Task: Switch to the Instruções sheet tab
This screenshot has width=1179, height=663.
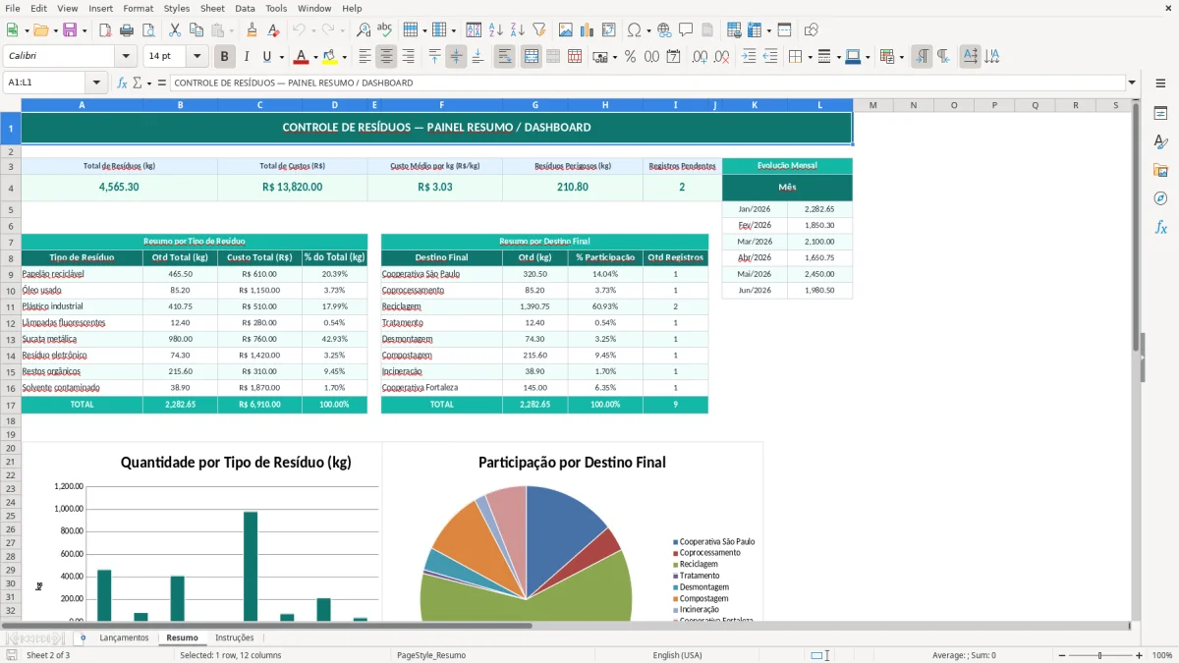Action: [x=235, y=637]
